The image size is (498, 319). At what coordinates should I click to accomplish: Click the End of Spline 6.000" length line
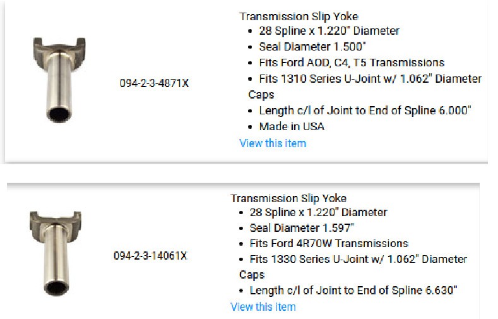(x=365, y=111)
